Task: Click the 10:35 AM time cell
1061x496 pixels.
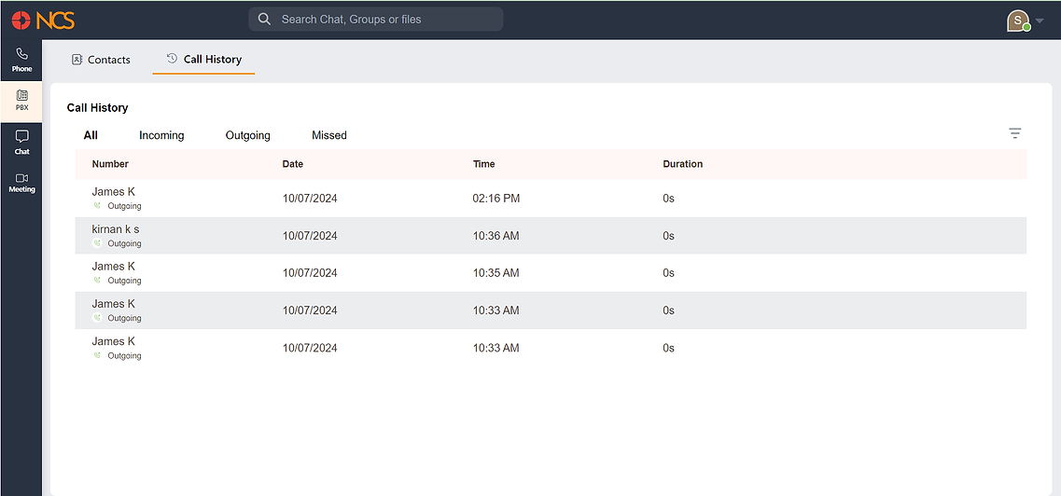Action: coord(496,273)
